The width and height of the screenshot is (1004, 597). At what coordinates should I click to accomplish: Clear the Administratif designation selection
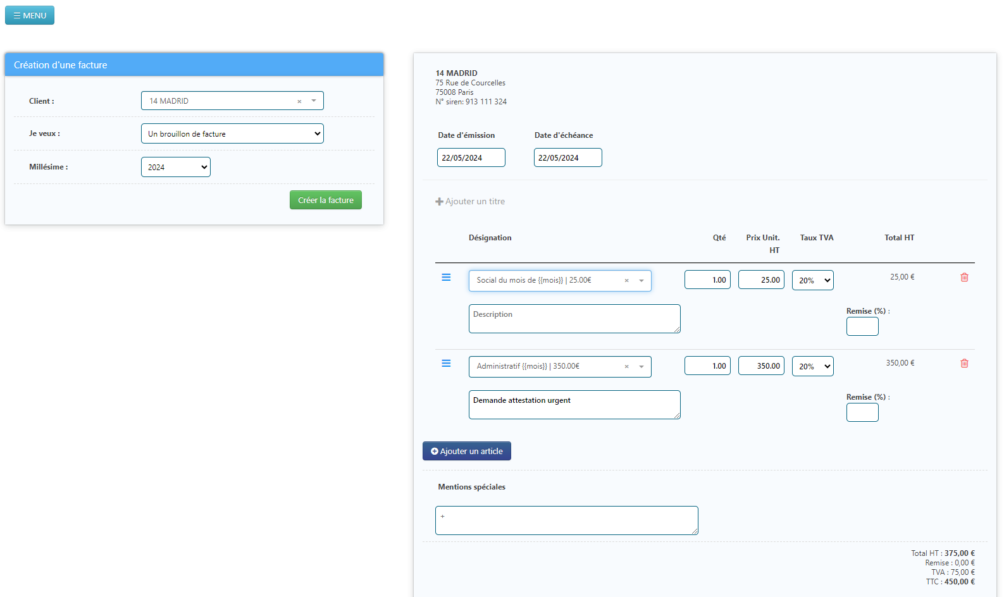coord(626,367)
